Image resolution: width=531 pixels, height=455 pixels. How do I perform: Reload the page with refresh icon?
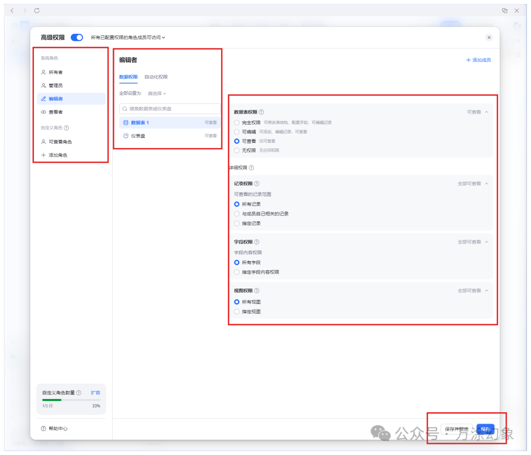tap(37, 10)
